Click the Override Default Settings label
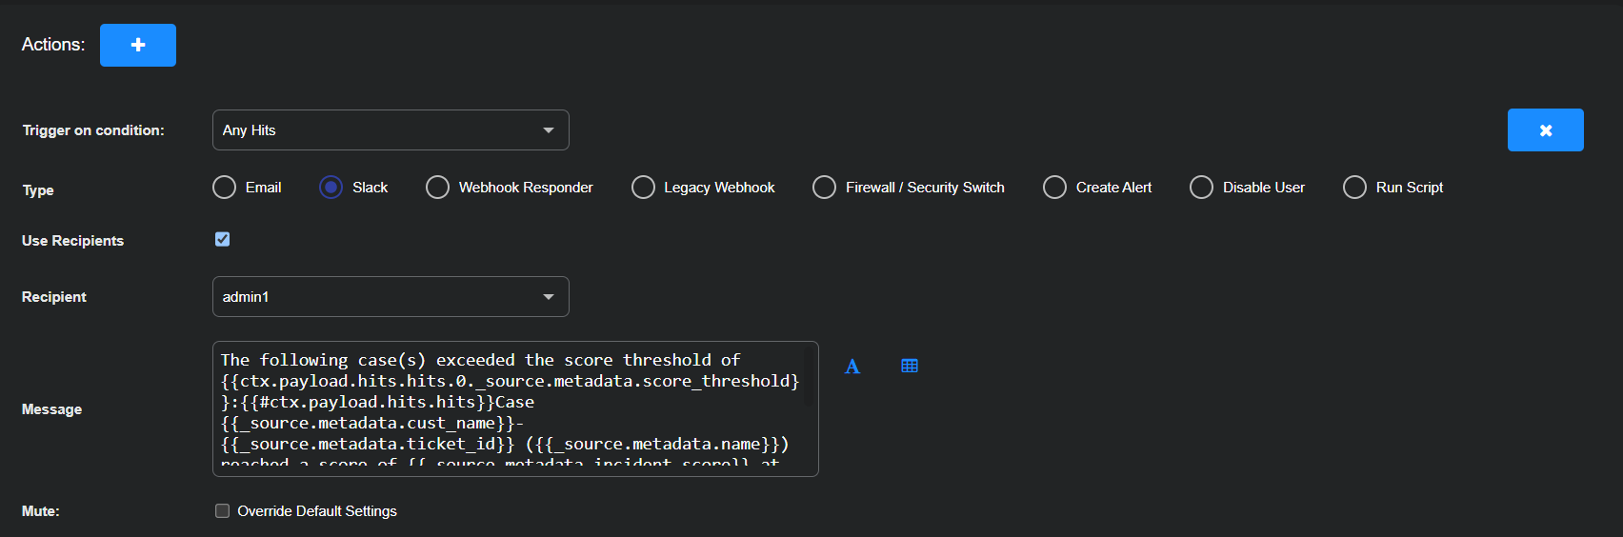The width and height of the screenshot is (1623, 537). [317, 511]
